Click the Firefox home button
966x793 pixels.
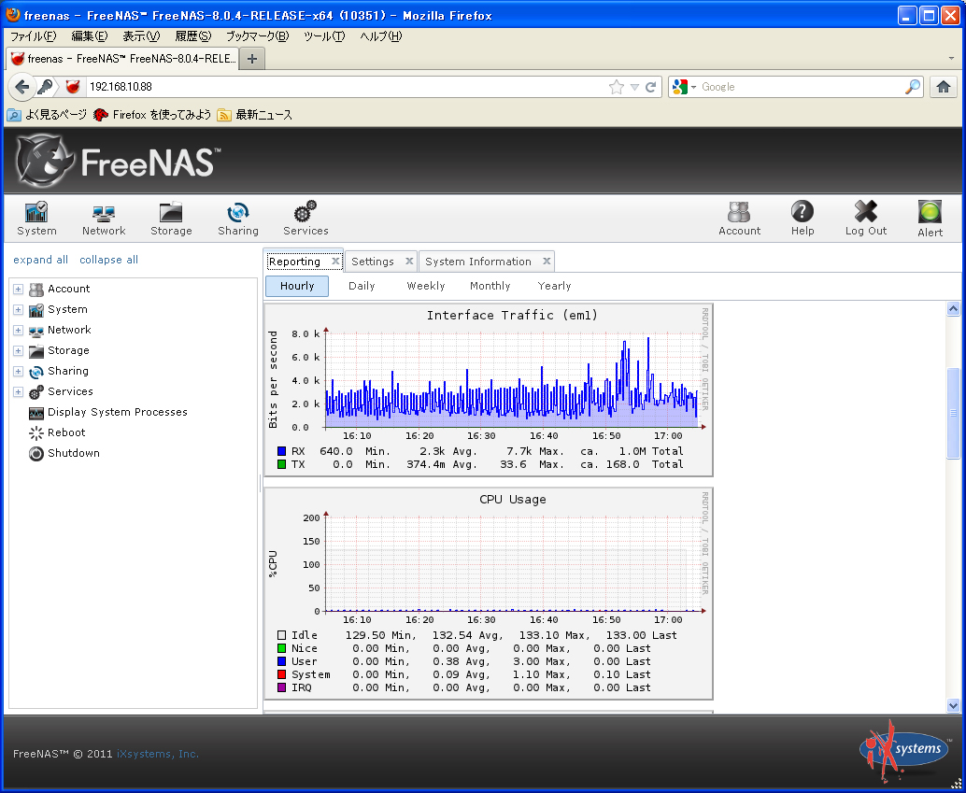click(x=944, y=87)
